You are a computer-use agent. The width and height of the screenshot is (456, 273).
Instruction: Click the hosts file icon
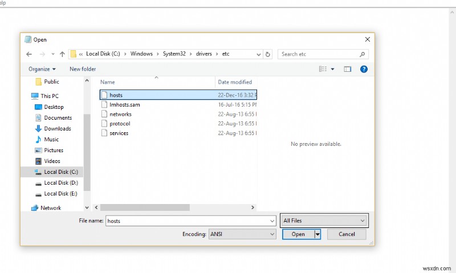coord(104,95)
